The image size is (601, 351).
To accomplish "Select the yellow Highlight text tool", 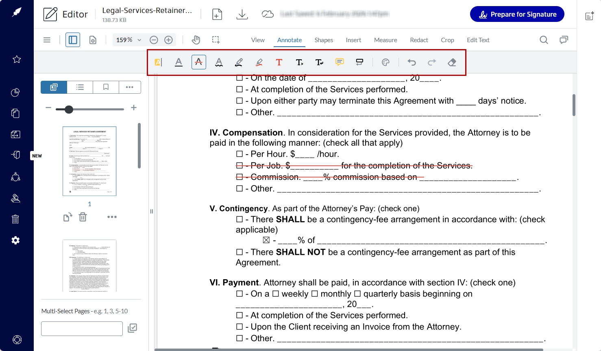I will tap(158, 62).
